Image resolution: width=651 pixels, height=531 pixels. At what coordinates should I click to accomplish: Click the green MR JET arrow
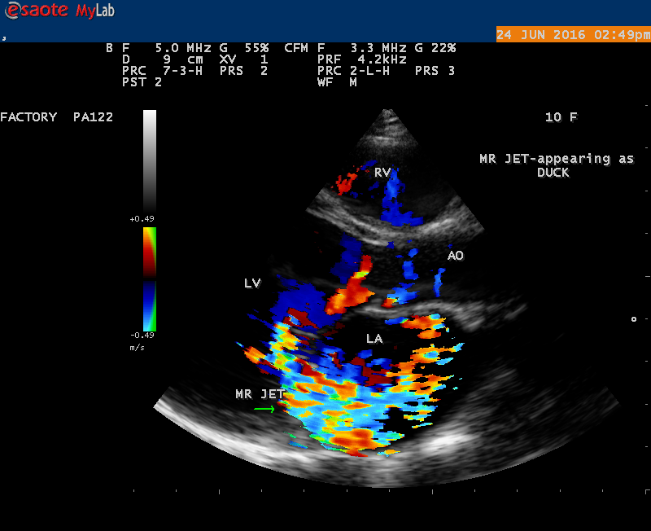pyautogui.click(x=264, y=410)
